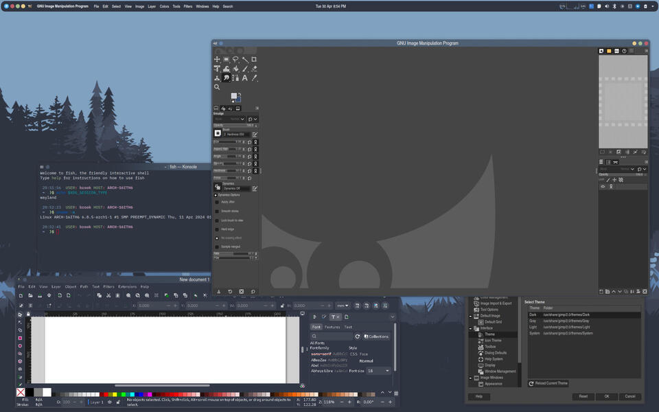This screenshot has height=412, width=659.
Task: Click the Collections button in Inkscape
Action: (x=376, y=336)
